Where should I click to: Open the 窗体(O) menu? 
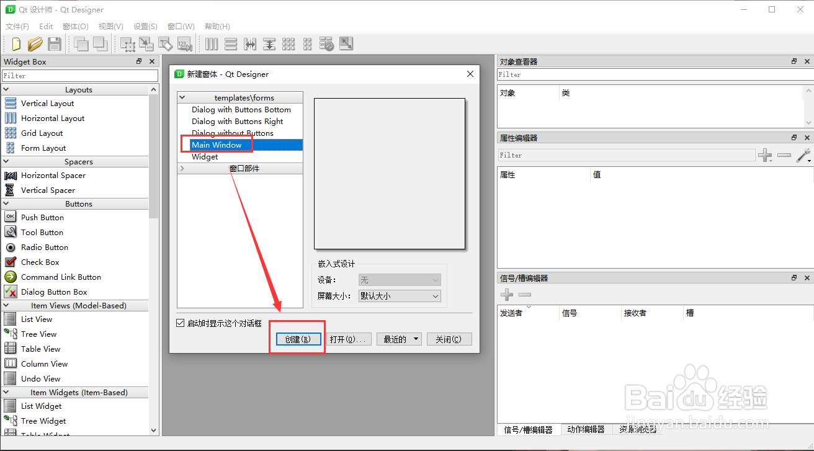point(76,26)
